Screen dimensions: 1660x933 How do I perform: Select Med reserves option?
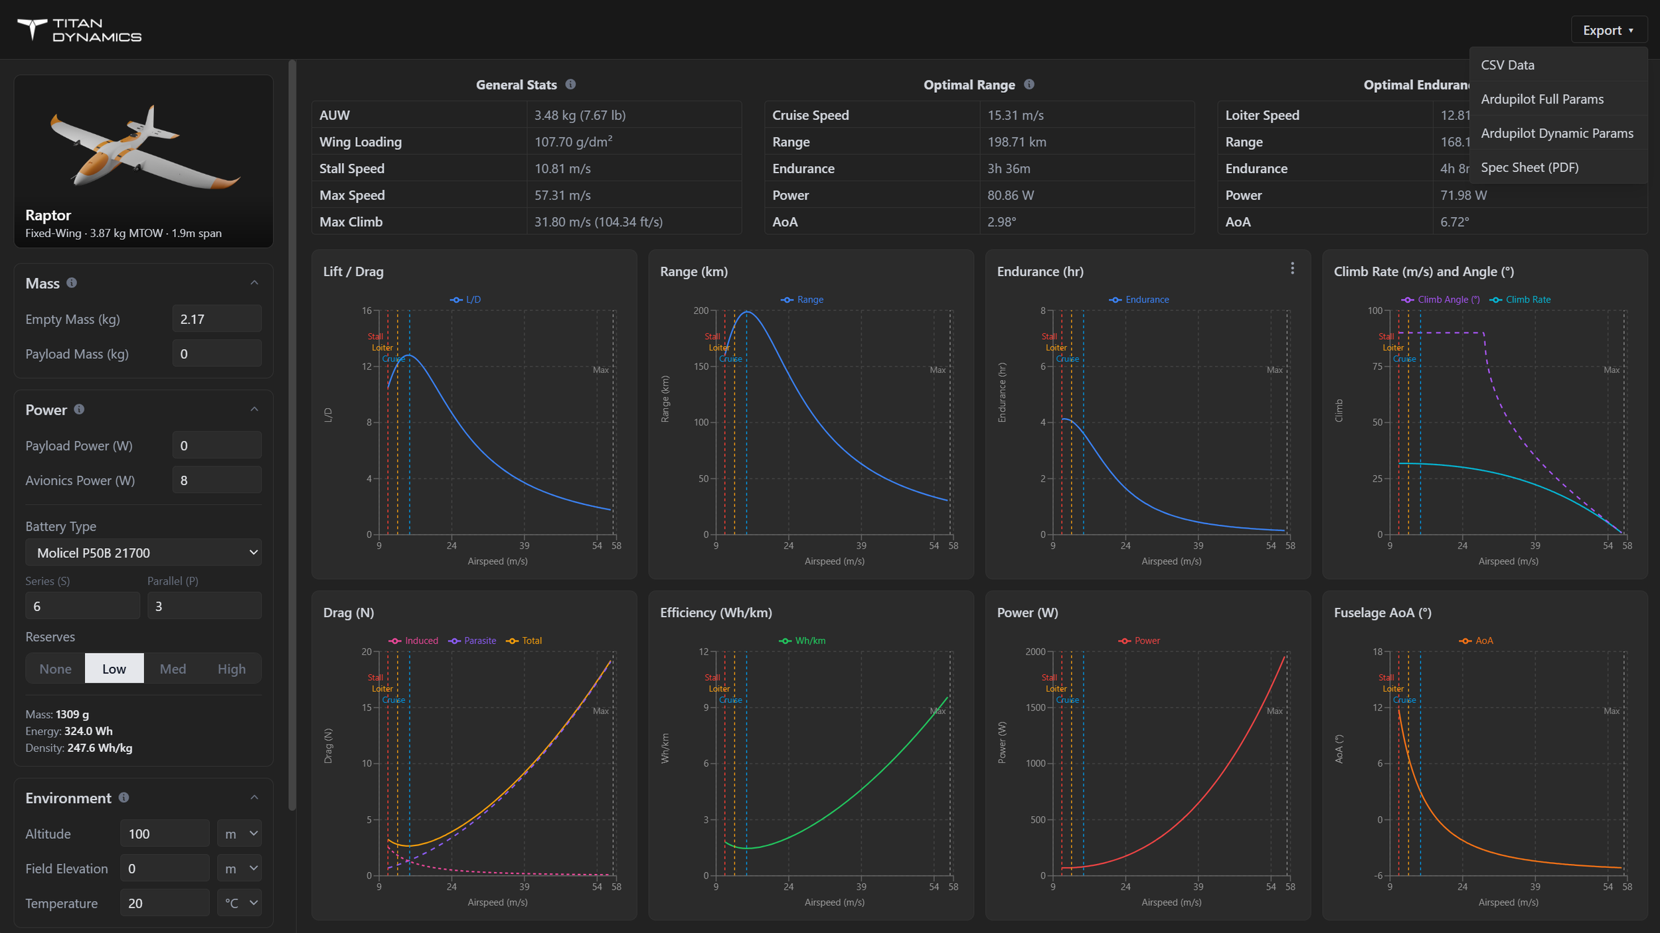(173, 669)
